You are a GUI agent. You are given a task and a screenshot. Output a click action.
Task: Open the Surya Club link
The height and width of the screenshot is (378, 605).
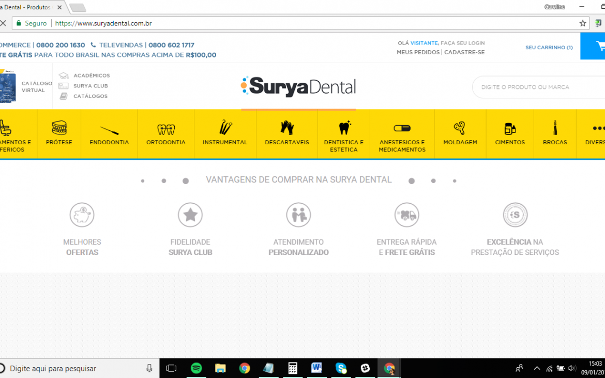point(90,86)
